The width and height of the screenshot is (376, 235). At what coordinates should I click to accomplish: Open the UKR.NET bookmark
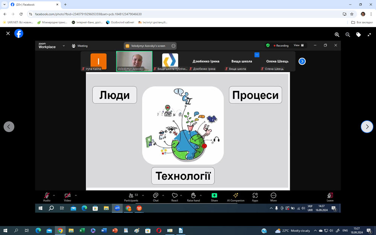[x=19, y=23]
